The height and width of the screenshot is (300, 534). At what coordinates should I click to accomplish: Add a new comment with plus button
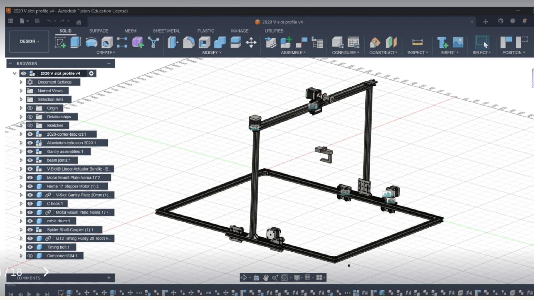(x=109, y=278)
